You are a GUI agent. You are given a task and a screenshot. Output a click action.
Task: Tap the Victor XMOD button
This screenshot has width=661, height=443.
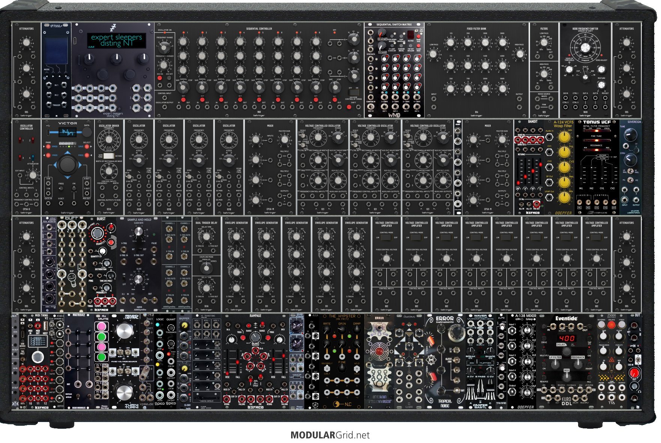pos(48,147)
